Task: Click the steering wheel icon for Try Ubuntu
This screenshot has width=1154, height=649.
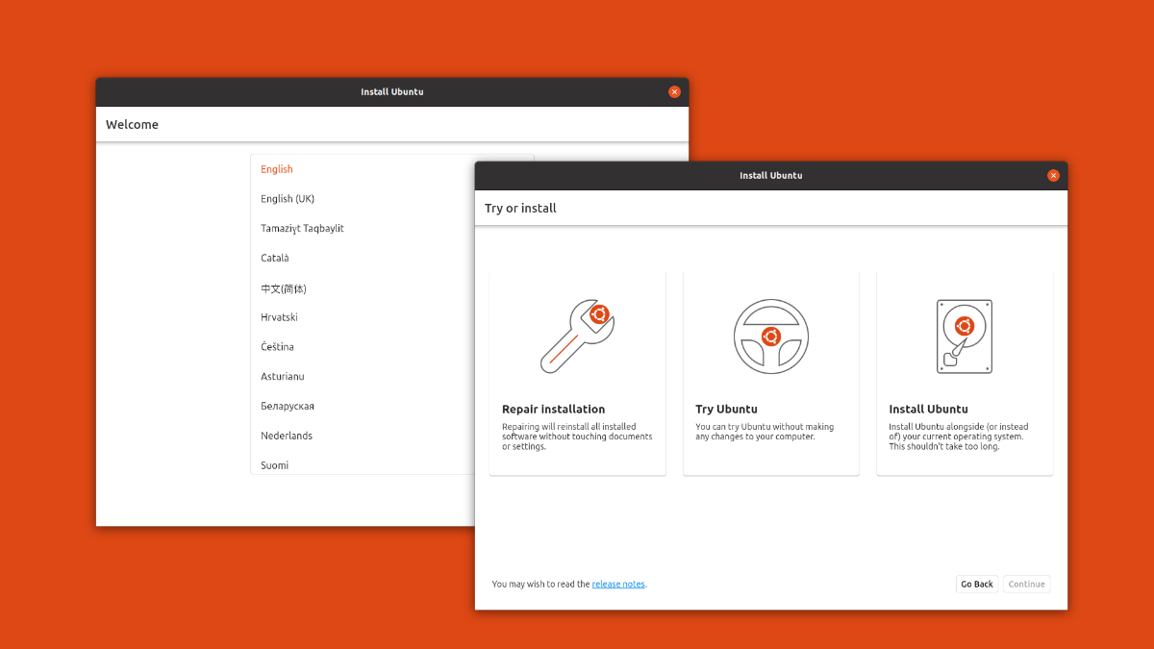Action: [770, 337]
